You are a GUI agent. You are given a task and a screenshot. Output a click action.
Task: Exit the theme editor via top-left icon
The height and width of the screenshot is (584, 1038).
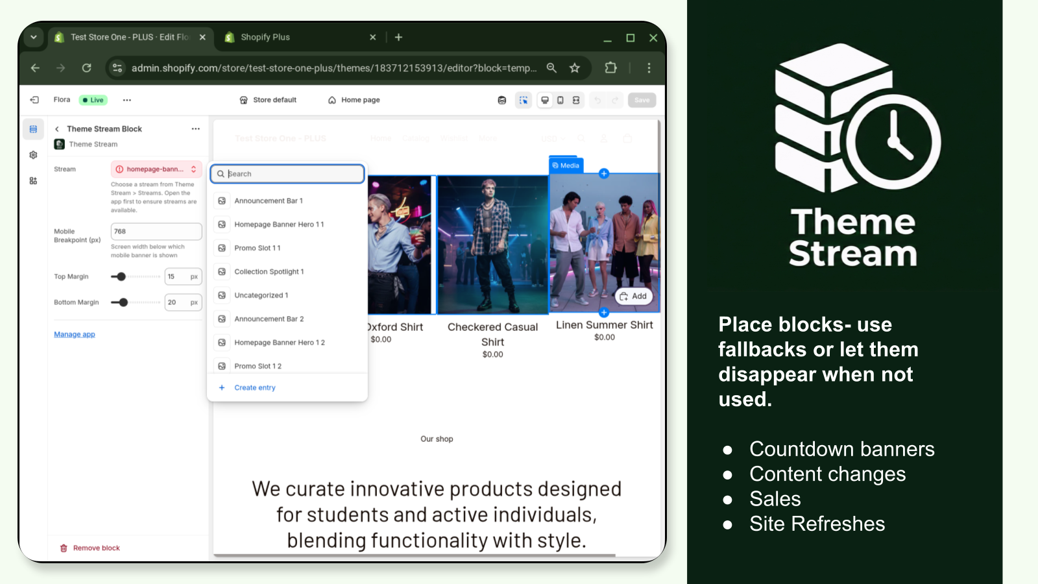coord(34,100)
